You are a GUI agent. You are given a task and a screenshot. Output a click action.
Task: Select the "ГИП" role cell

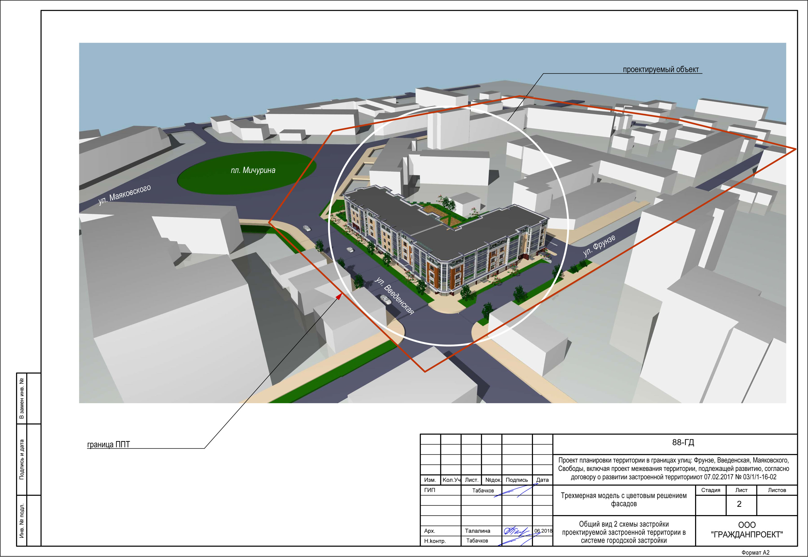click(x=430, y=490)
